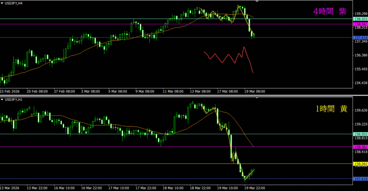Click the '9 Mar 08:00' label on H4 time axis
The image size is (368, 191).
coord(144,91)
